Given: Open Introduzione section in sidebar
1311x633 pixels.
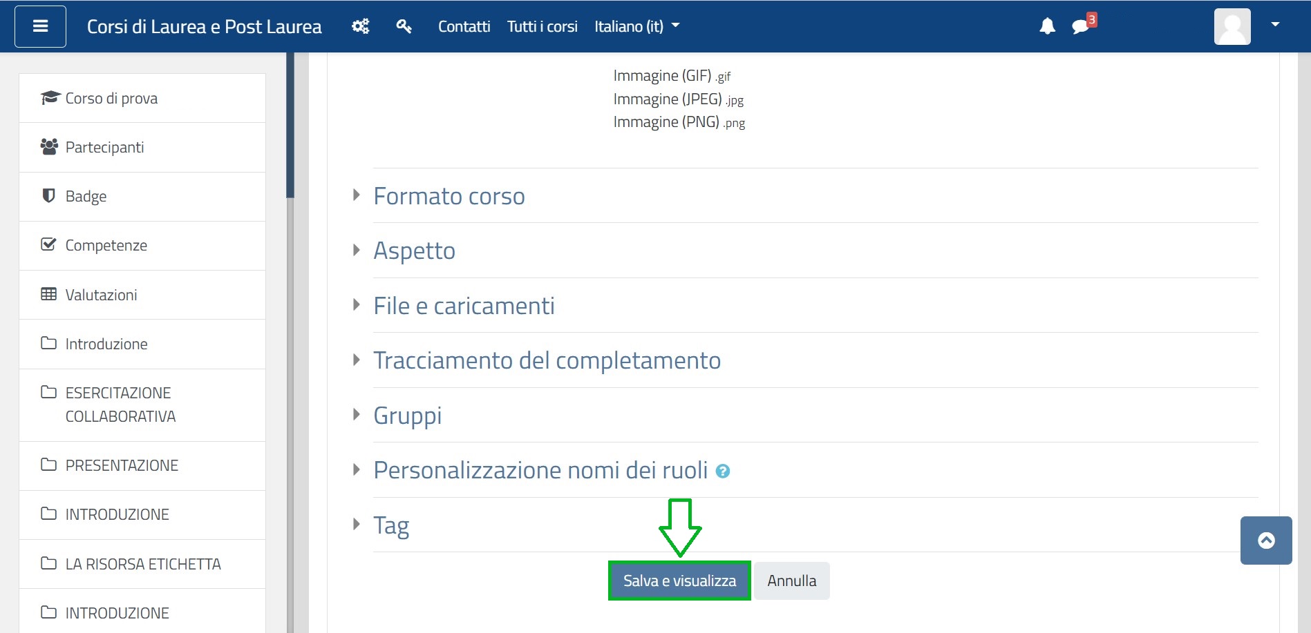Looking at the screenshot, I should (x=142, y=344).
